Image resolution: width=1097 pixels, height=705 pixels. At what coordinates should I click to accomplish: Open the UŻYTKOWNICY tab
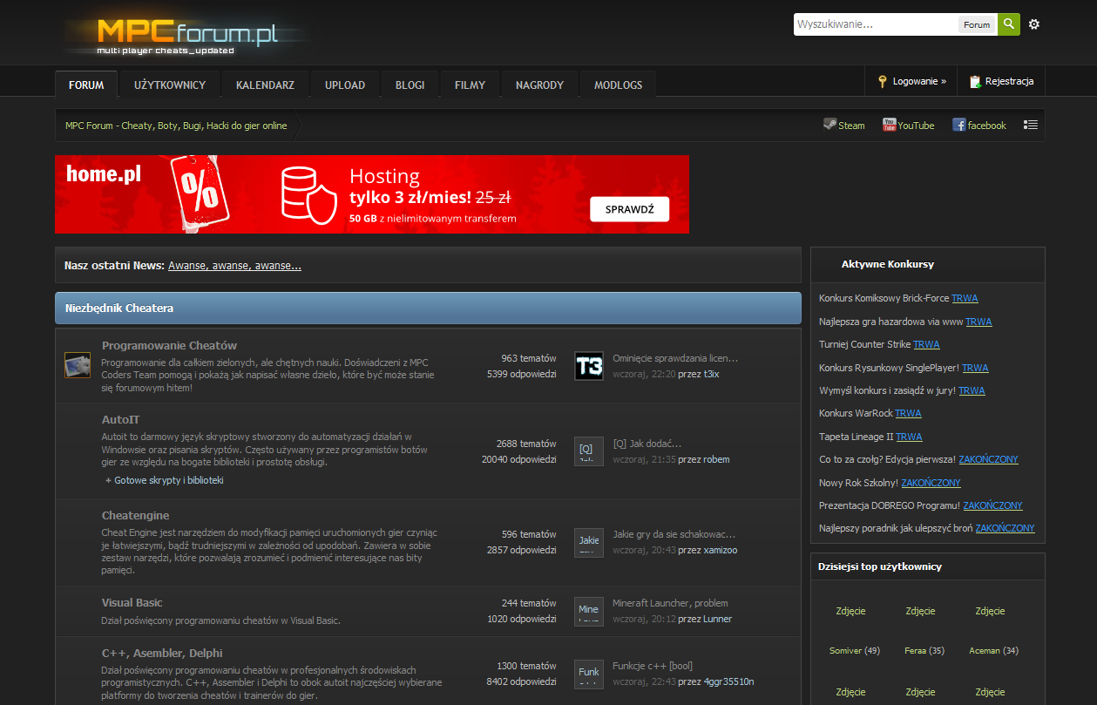tap(170, 85)
